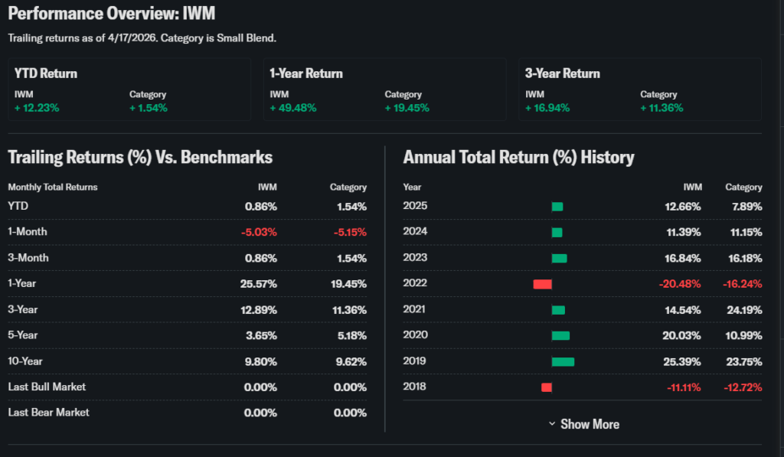The width and height of the screenshot is (784, 457).
Task: Select the red bar for 2022
Action: click(543, 284)
